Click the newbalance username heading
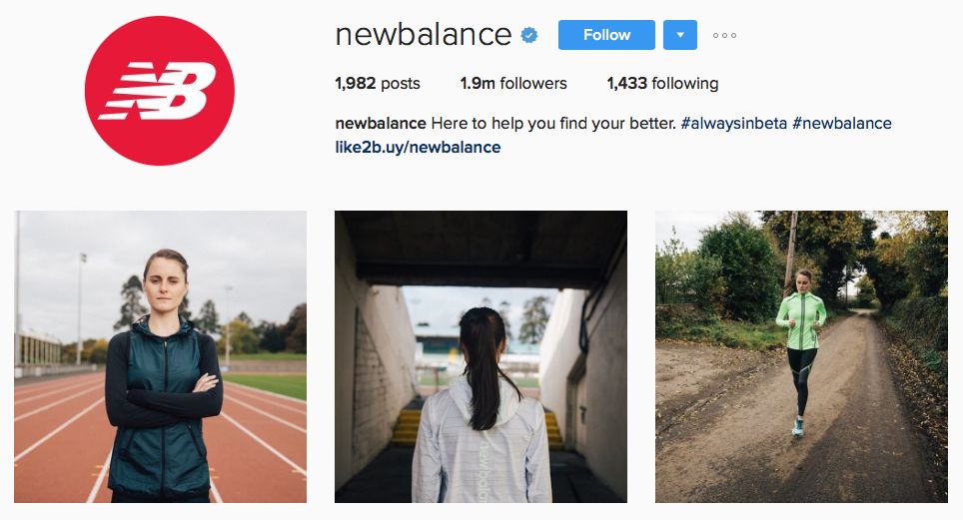This screenshot has height=520, width=963. click(x=424, y=34)
